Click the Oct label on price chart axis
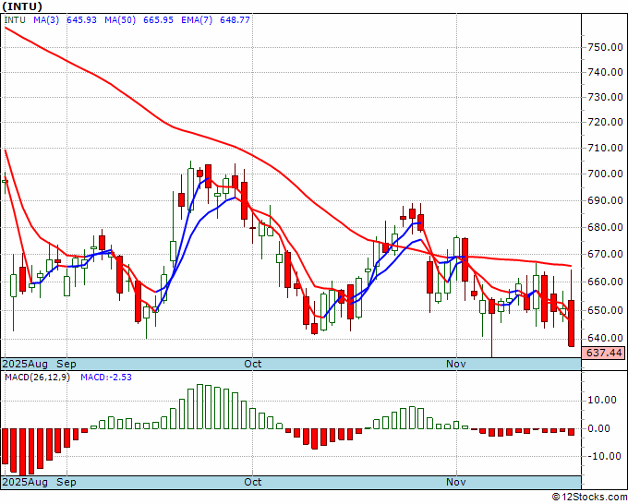The width and height of the screenshot is (628, 504). pos(253,364)
